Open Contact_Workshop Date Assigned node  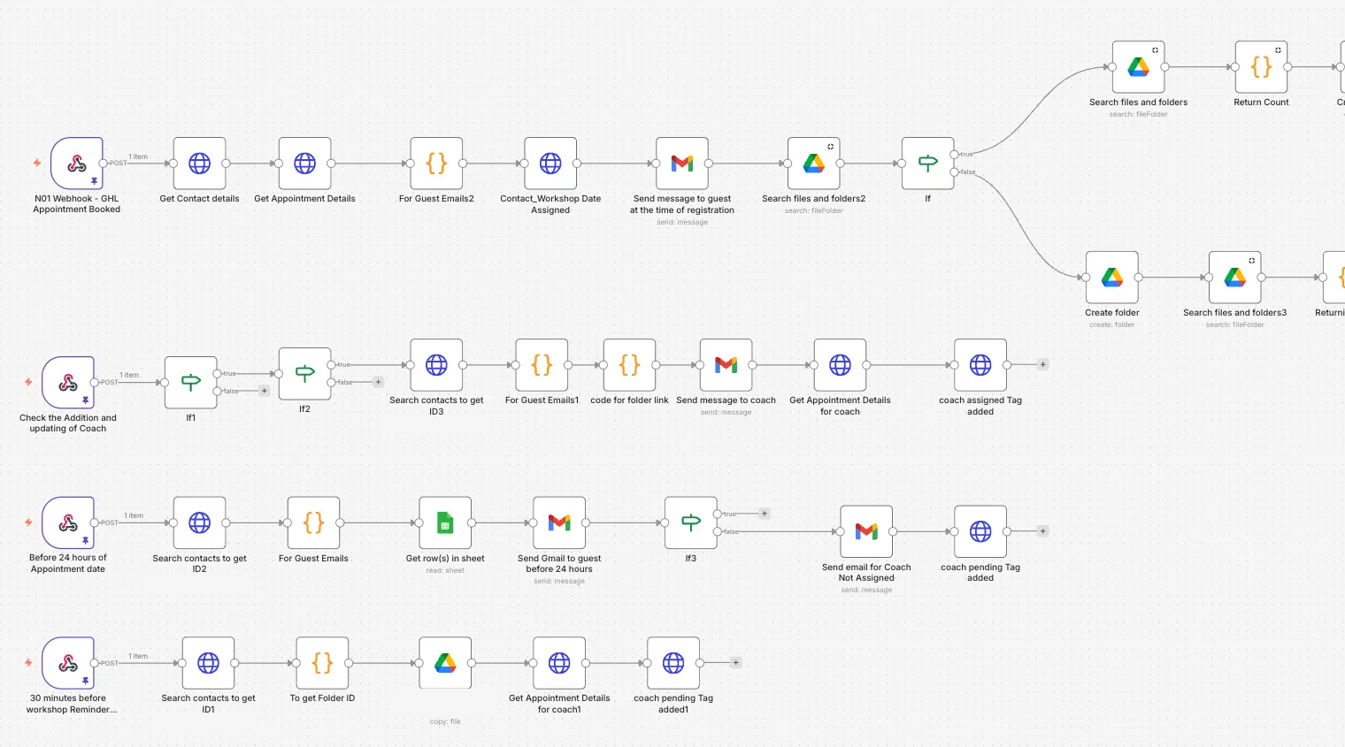click(550, 163)
